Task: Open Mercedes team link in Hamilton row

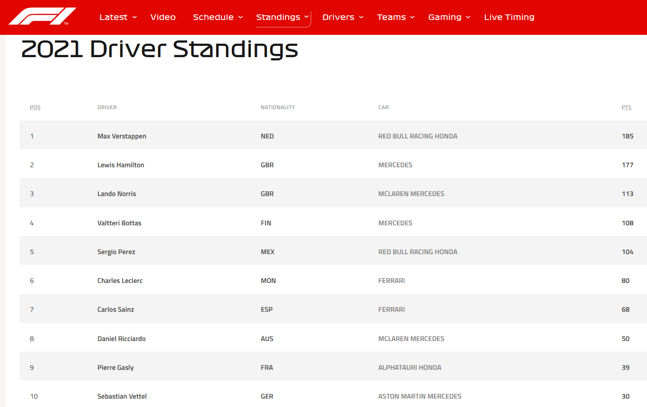Action: pos(395,165)
